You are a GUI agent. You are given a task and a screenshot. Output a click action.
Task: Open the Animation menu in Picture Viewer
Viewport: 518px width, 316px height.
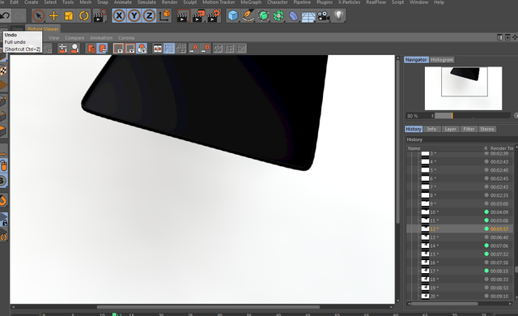(x=101, y=38)
